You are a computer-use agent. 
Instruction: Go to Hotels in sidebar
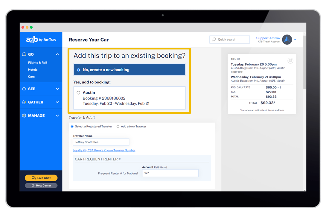pos(33,69)
